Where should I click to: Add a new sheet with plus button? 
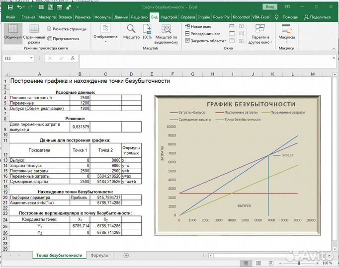tap(126, 256)
